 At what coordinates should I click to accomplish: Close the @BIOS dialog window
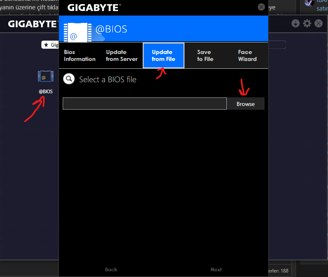tap(261, 7)
